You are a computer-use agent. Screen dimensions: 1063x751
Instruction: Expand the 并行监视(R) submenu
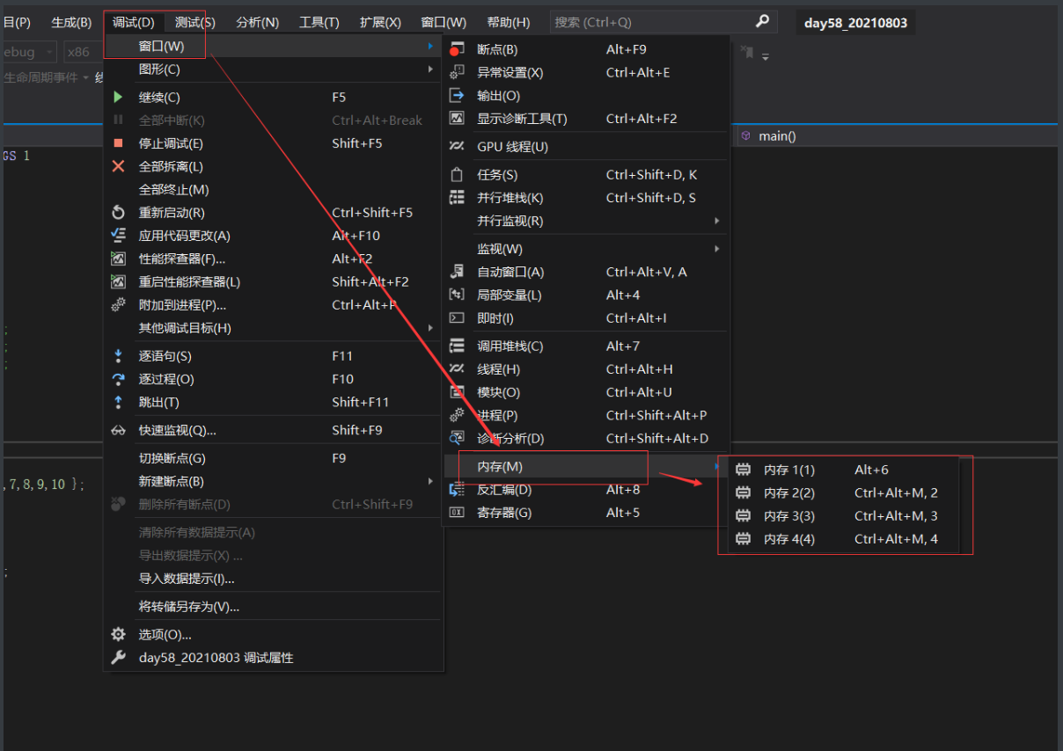pos(586,221)
